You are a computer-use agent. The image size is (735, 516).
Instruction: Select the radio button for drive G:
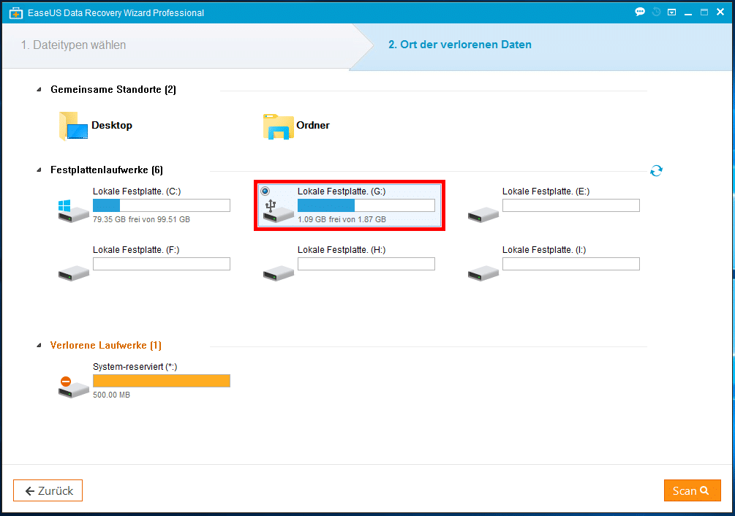point(265,191)
